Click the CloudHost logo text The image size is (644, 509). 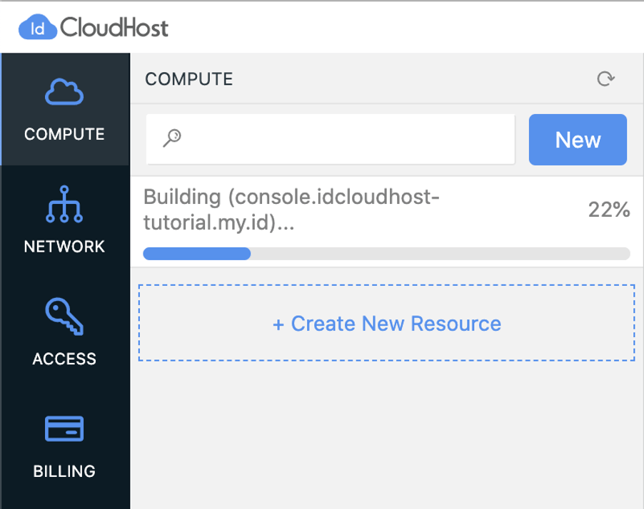point(114,26)
